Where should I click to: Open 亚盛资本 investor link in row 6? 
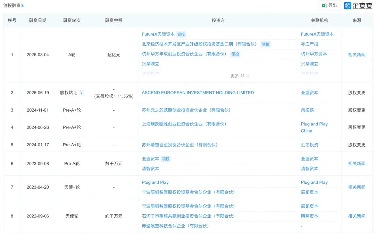(x=150, y=159)
